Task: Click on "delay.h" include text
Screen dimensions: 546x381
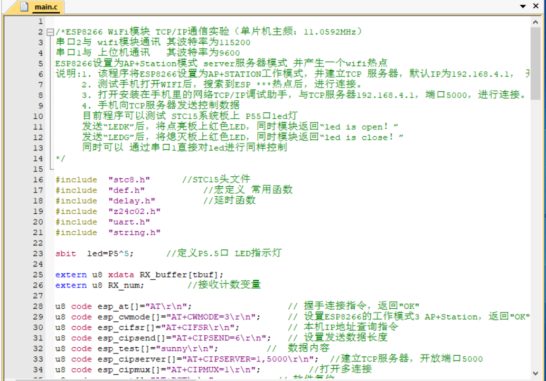Action: [131, 201]
